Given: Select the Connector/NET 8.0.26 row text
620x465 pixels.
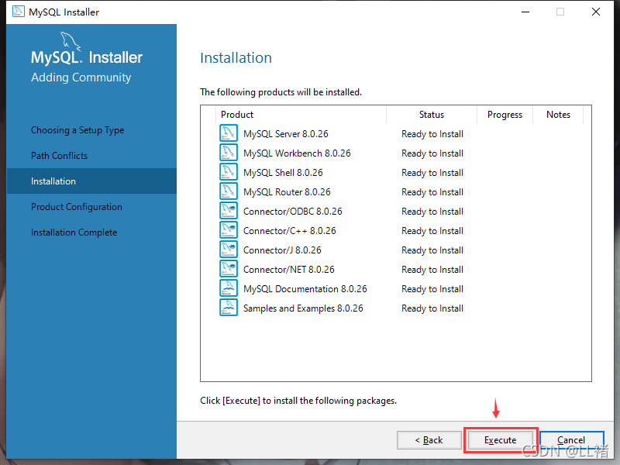Looking at the screenshot, I should coord(289,270).
